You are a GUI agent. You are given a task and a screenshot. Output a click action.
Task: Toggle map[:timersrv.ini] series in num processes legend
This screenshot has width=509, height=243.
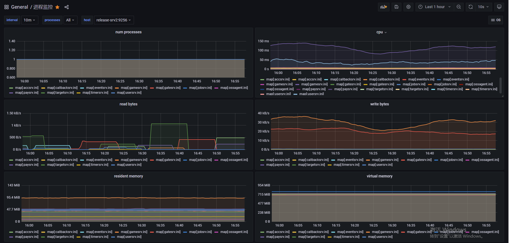point(95,93)
